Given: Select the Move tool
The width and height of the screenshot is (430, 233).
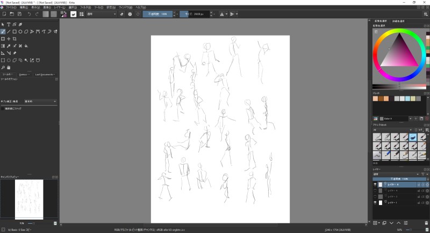Looking at the screenshot, I should coord(9,39).
